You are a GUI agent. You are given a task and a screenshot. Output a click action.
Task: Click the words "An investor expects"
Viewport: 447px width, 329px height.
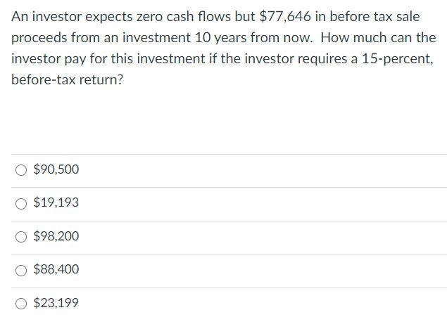click(72, 16)
